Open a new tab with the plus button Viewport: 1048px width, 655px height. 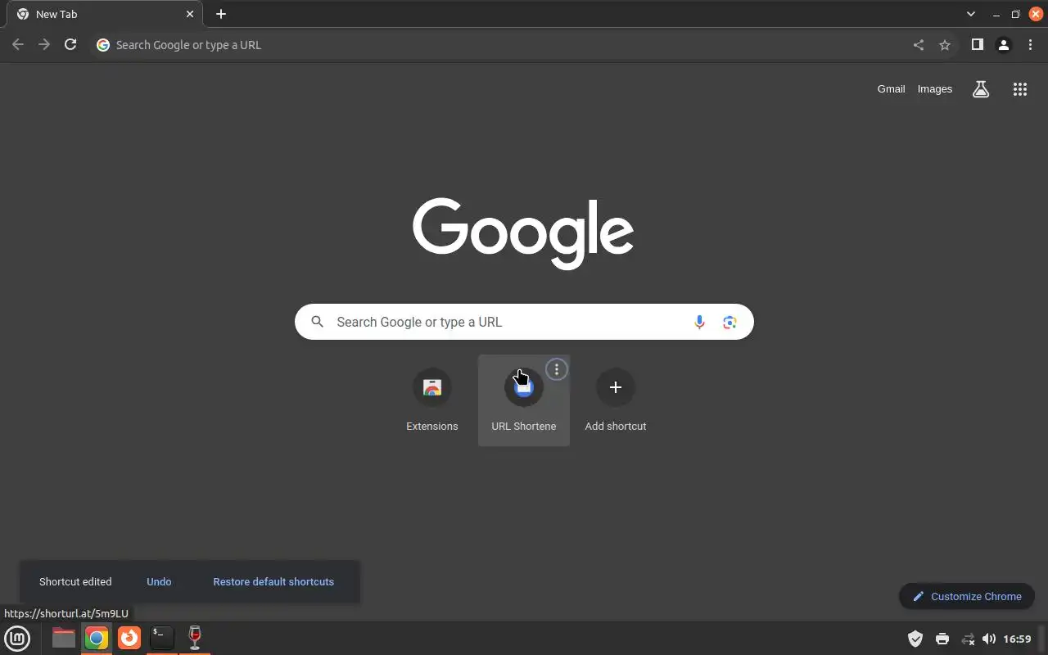[x=221, y=14]
